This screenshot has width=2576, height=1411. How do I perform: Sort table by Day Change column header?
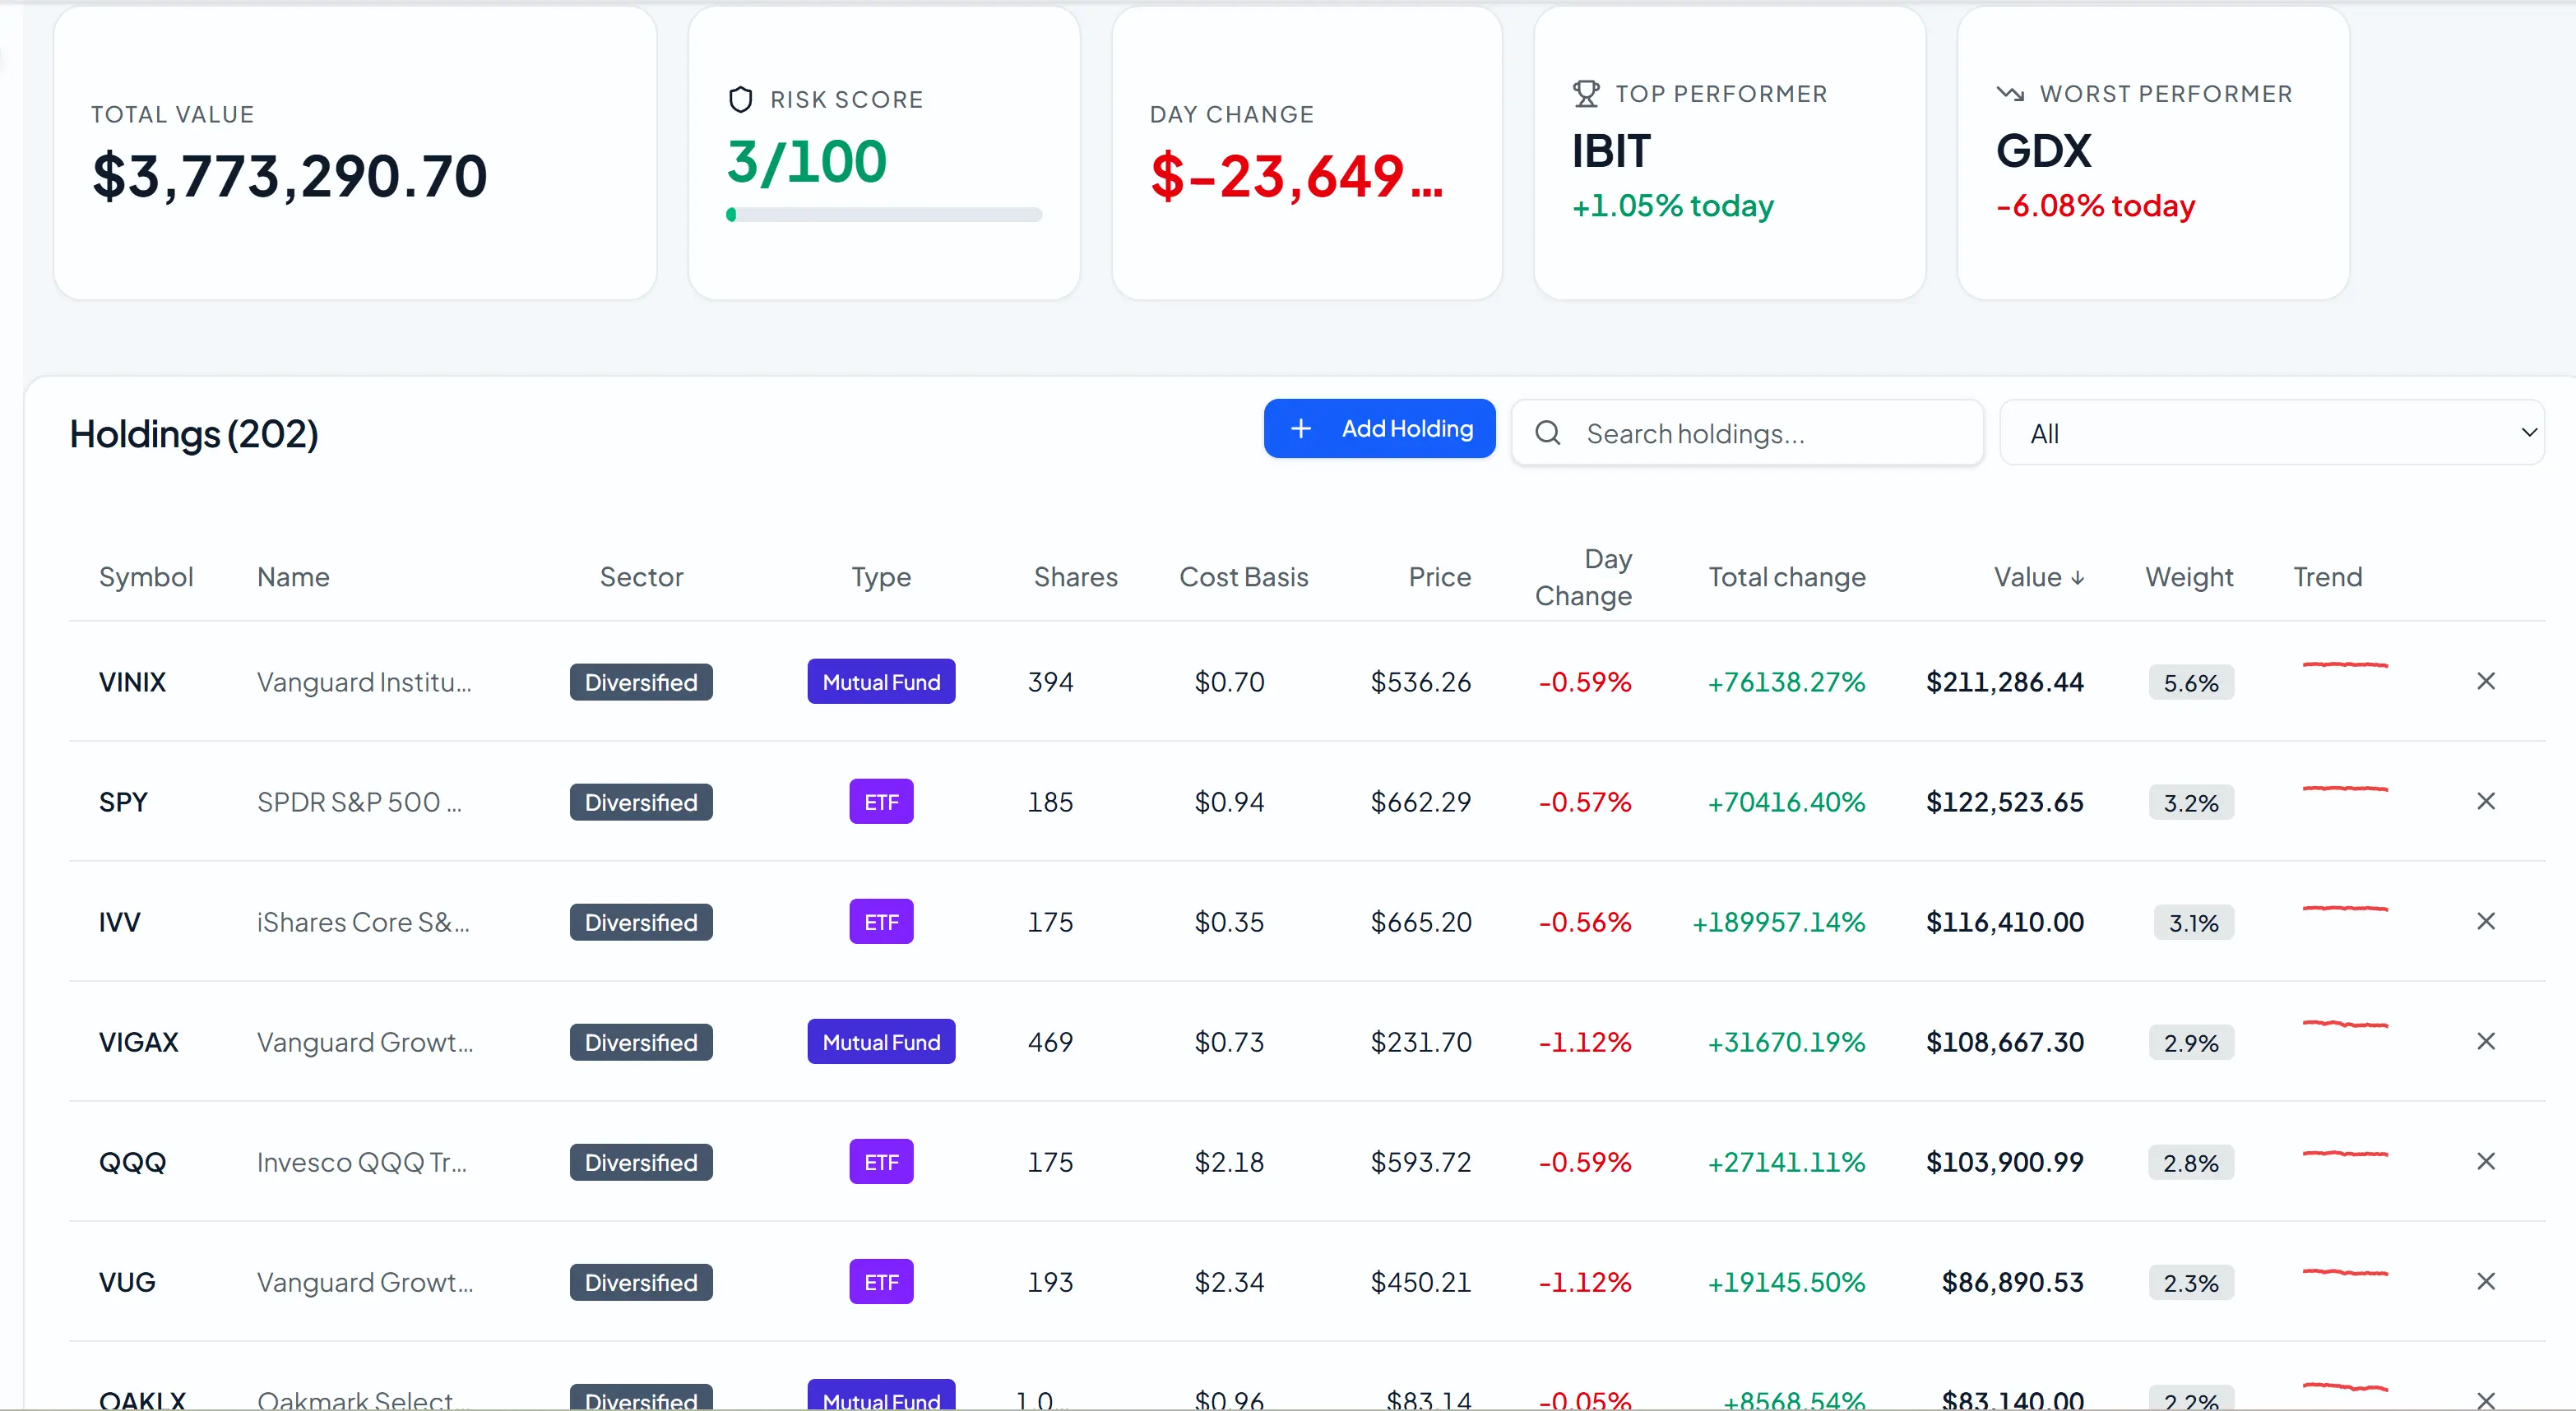[1583, 577]
